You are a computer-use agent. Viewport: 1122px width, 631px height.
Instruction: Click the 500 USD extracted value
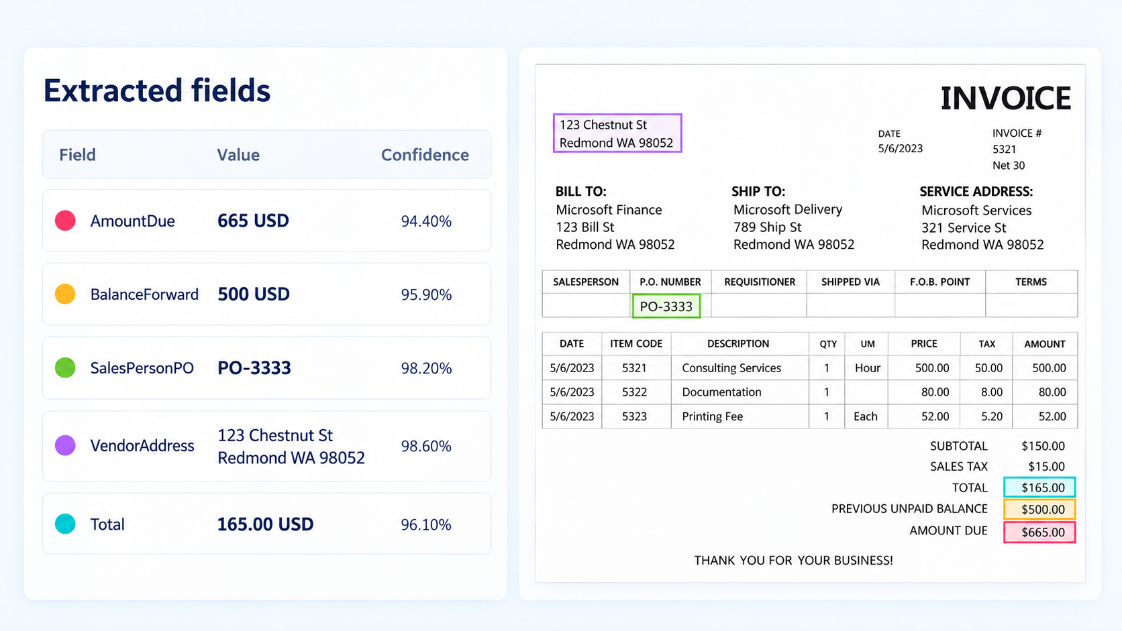254,294
